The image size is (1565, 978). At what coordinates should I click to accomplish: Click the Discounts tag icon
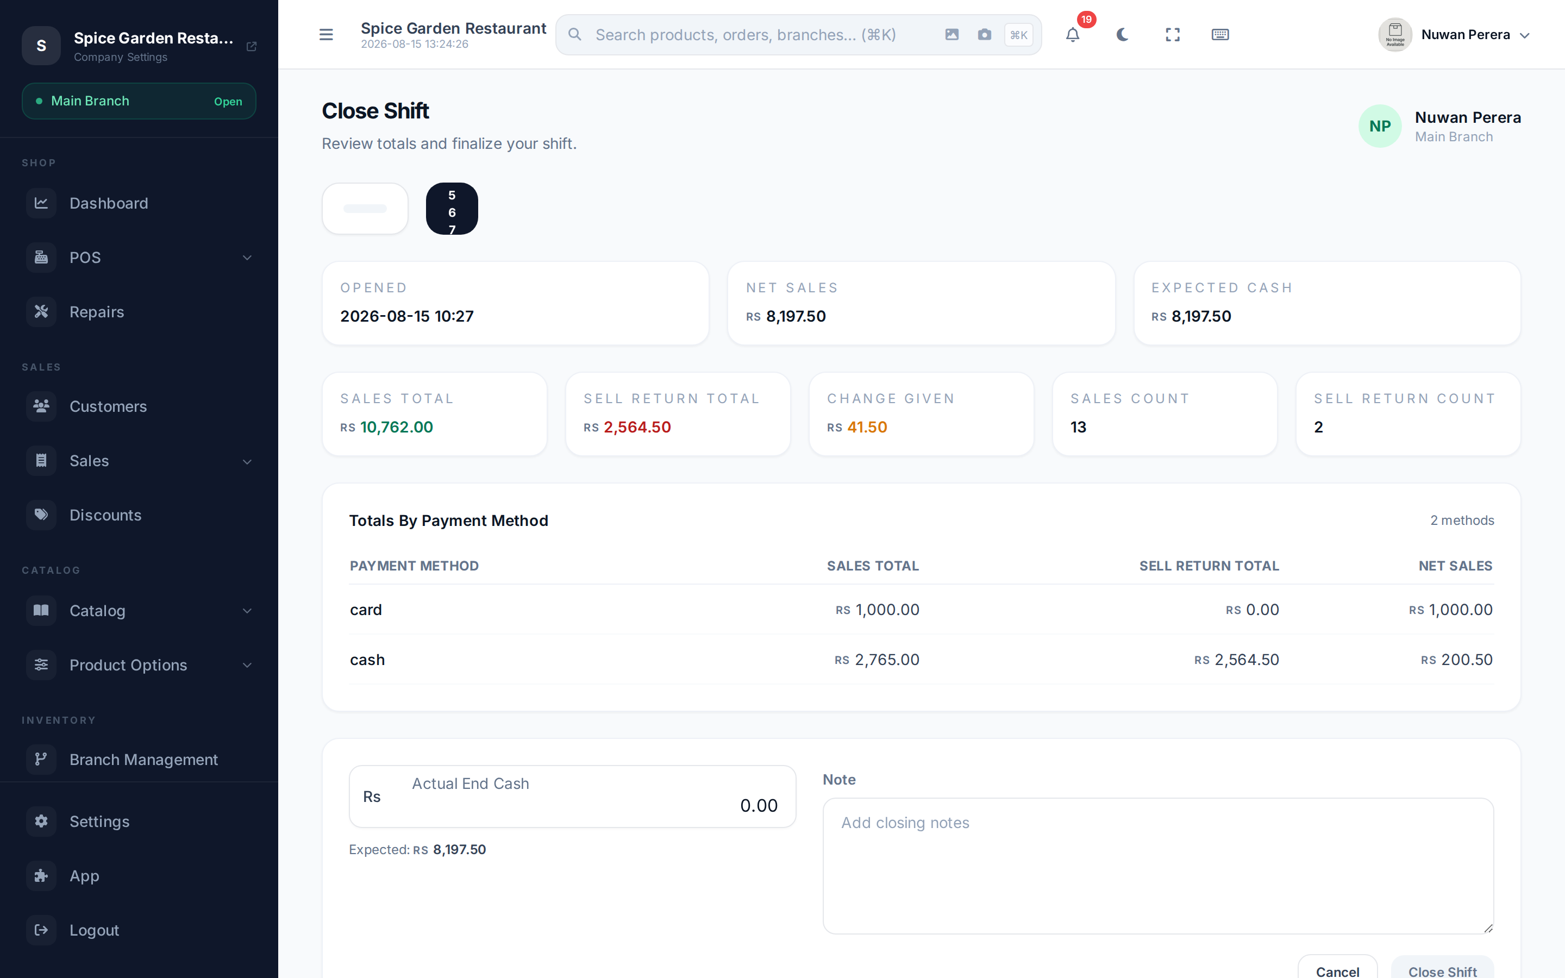click(x=41, y=515)
